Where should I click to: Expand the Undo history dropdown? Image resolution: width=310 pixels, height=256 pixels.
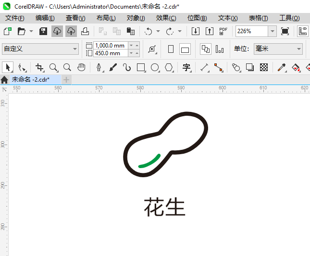point(158,31)
